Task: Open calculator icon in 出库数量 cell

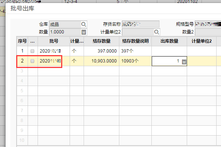Action: pyautogui.click(x=184, y=62)
